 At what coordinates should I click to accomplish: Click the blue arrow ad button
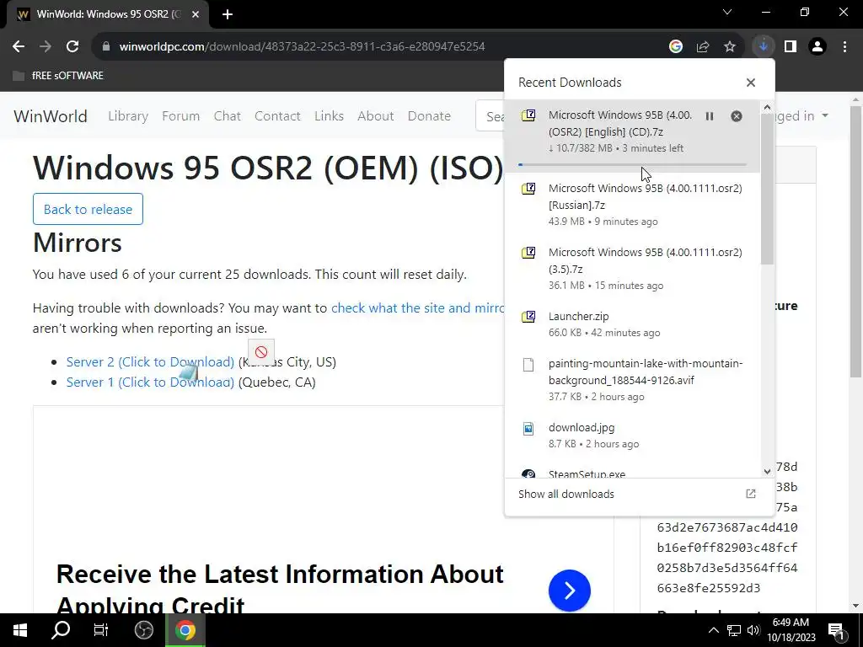(570, 591)
